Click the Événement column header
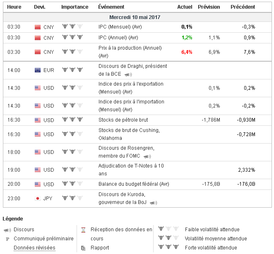 [111, 7]
